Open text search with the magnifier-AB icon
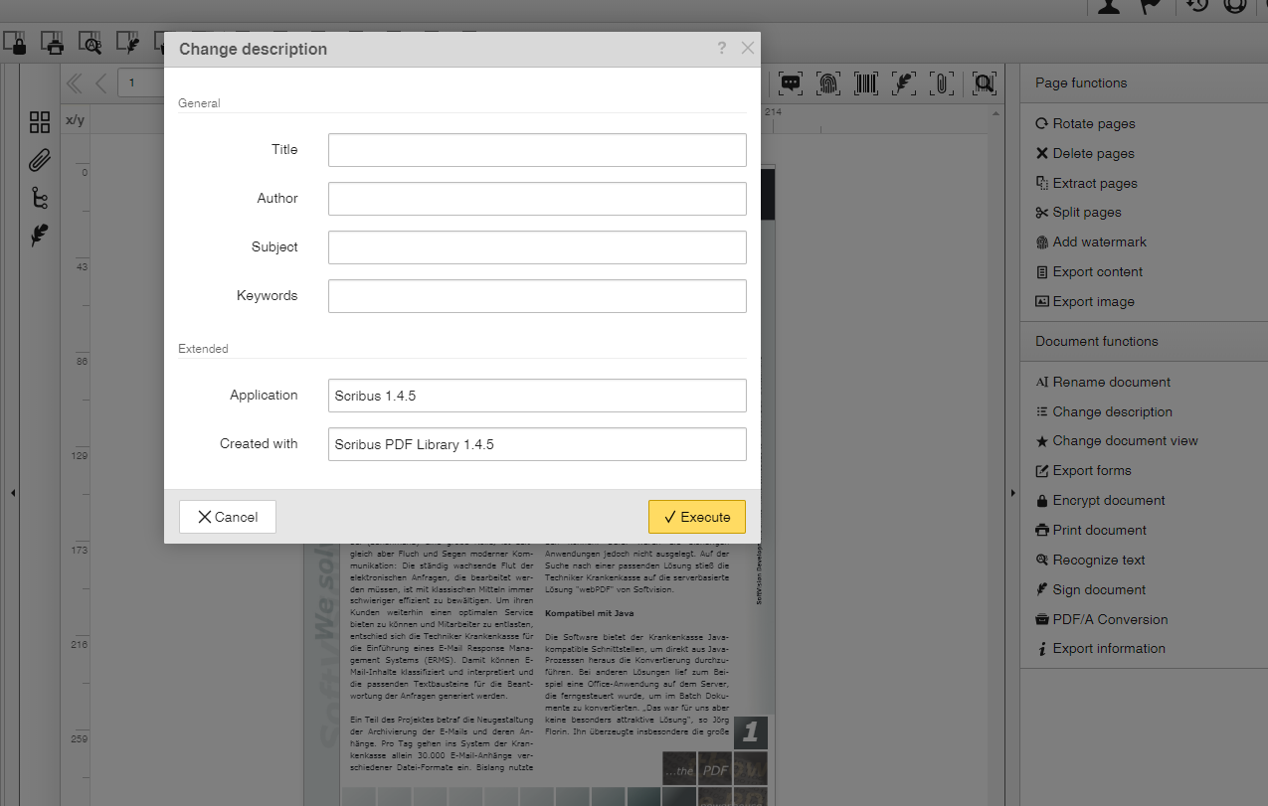1268x806 pixels. click(x=91, y=43)
